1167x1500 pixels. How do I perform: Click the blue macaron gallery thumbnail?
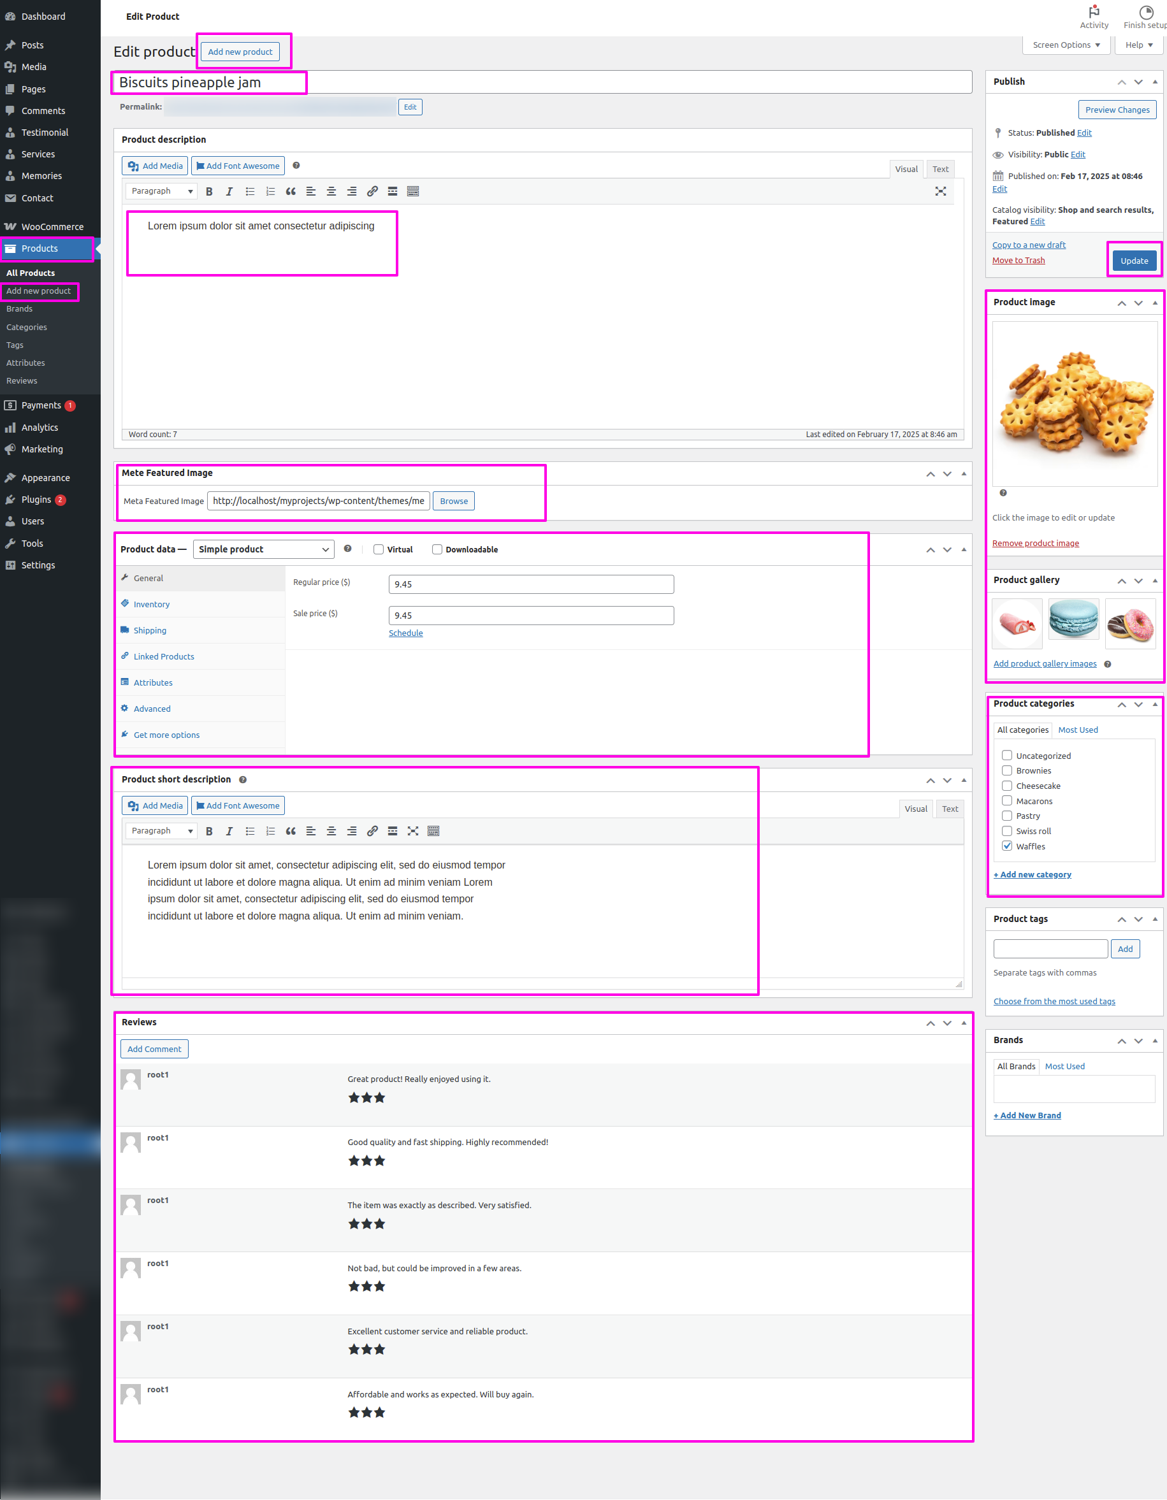[x=1073, y=620]
